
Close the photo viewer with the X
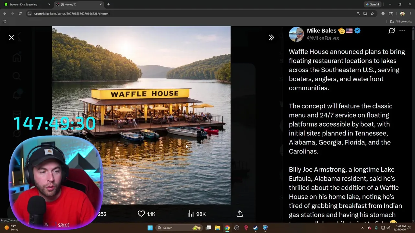11,38
